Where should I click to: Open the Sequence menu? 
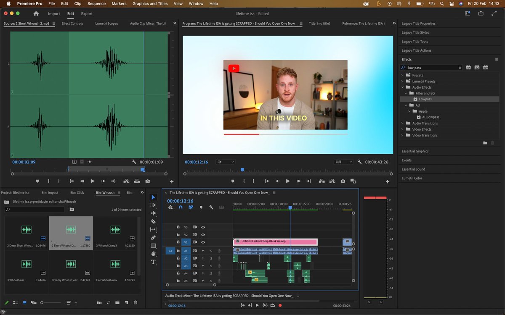[96, 4]
